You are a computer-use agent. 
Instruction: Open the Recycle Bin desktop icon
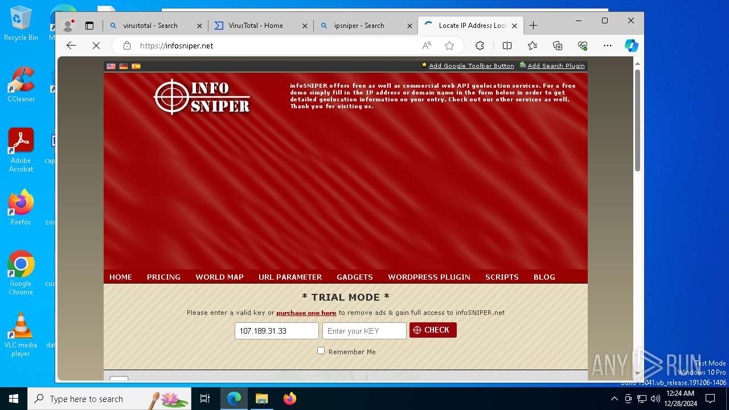[x=21, y=24]
